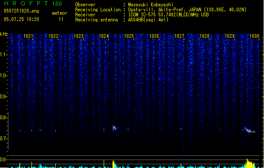
Task: Click the A504HB(yagi 4el) antenna value
Action: 148,20
